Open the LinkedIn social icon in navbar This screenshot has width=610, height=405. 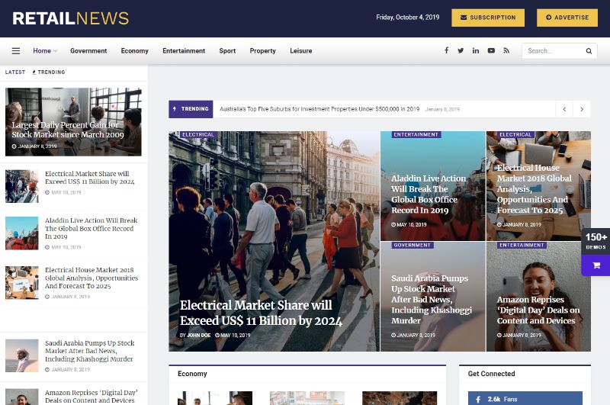(475, 50)
